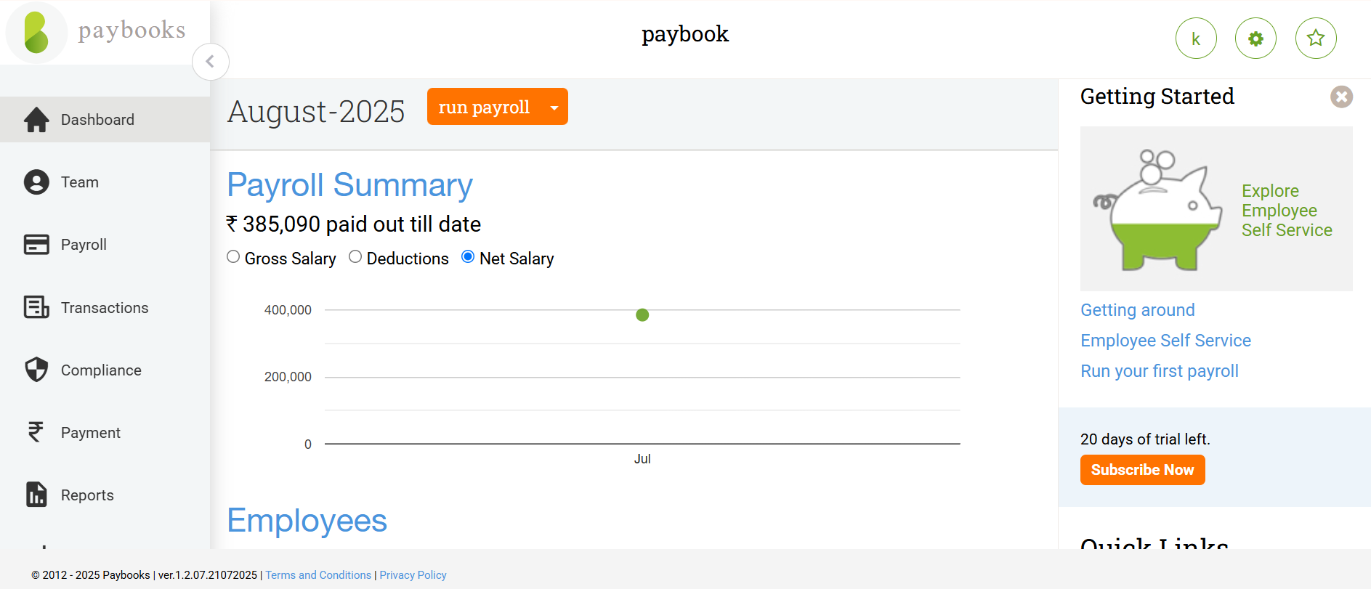Open the Team person icon
The height and width of the screenshot is (589, 1371).
coord(36,182)
